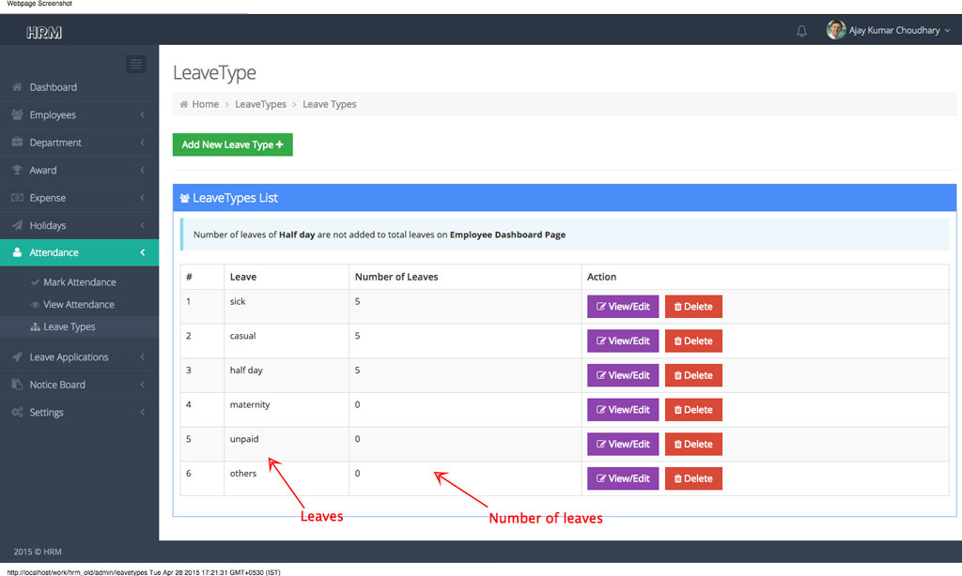Open Mark Attendance page

(x=79, y=282)
